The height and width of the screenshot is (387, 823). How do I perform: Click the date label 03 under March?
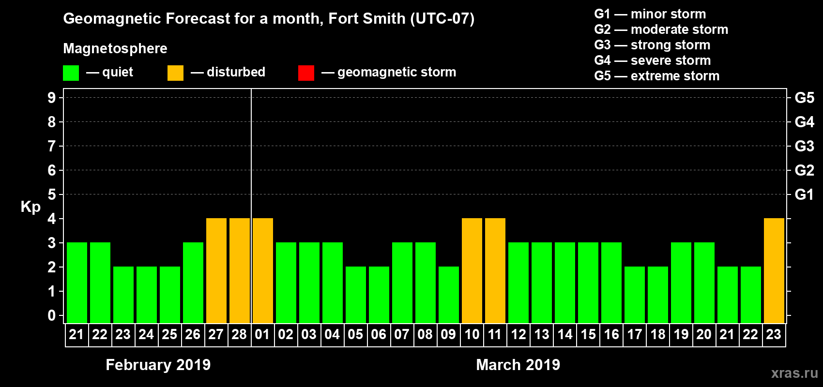(309, 335)
